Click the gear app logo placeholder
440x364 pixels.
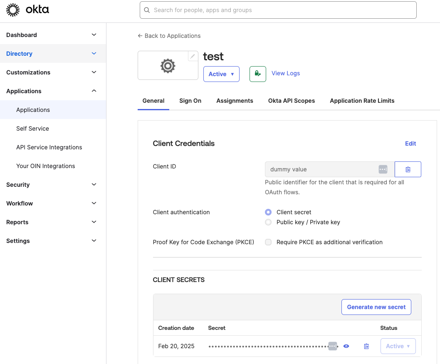[x=168, y=66]
